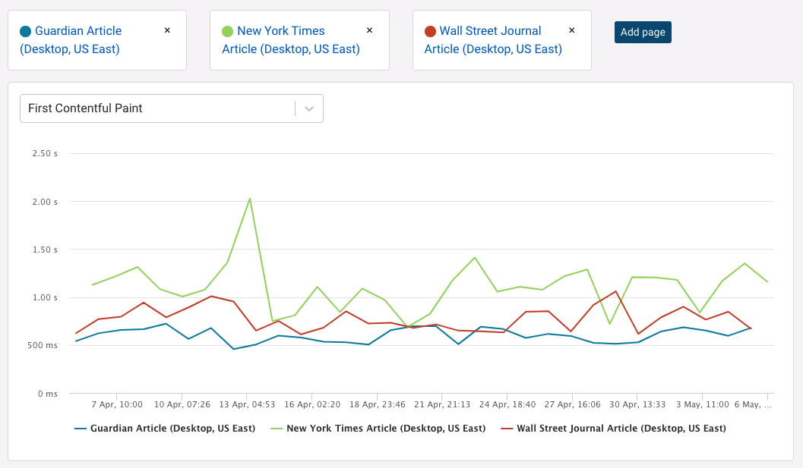Toggle Guardian Article series in chart legend
The width and height of the screenshot is (803, 468).
(x=165, y=428)
